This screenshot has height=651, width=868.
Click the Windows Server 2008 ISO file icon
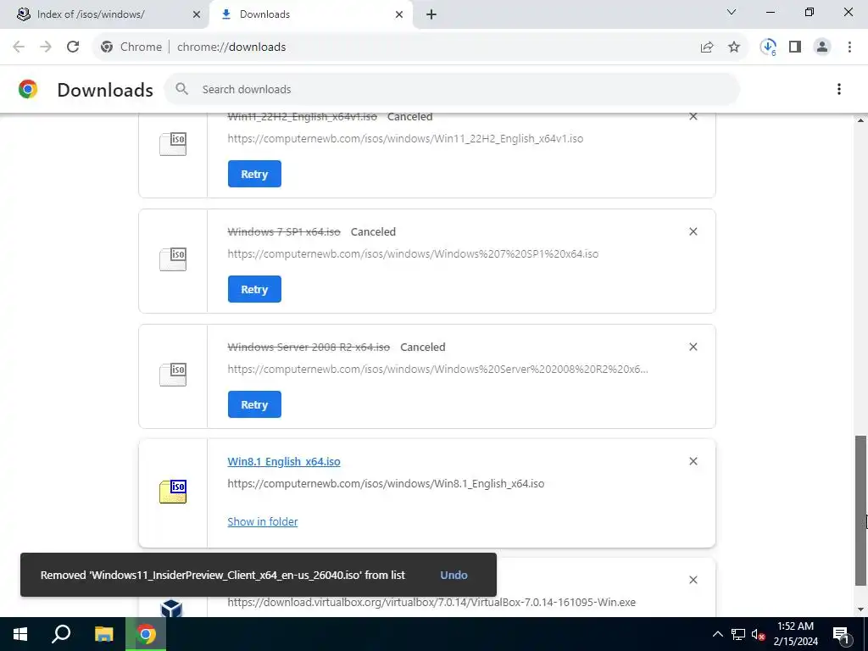(x=173, y=375)
